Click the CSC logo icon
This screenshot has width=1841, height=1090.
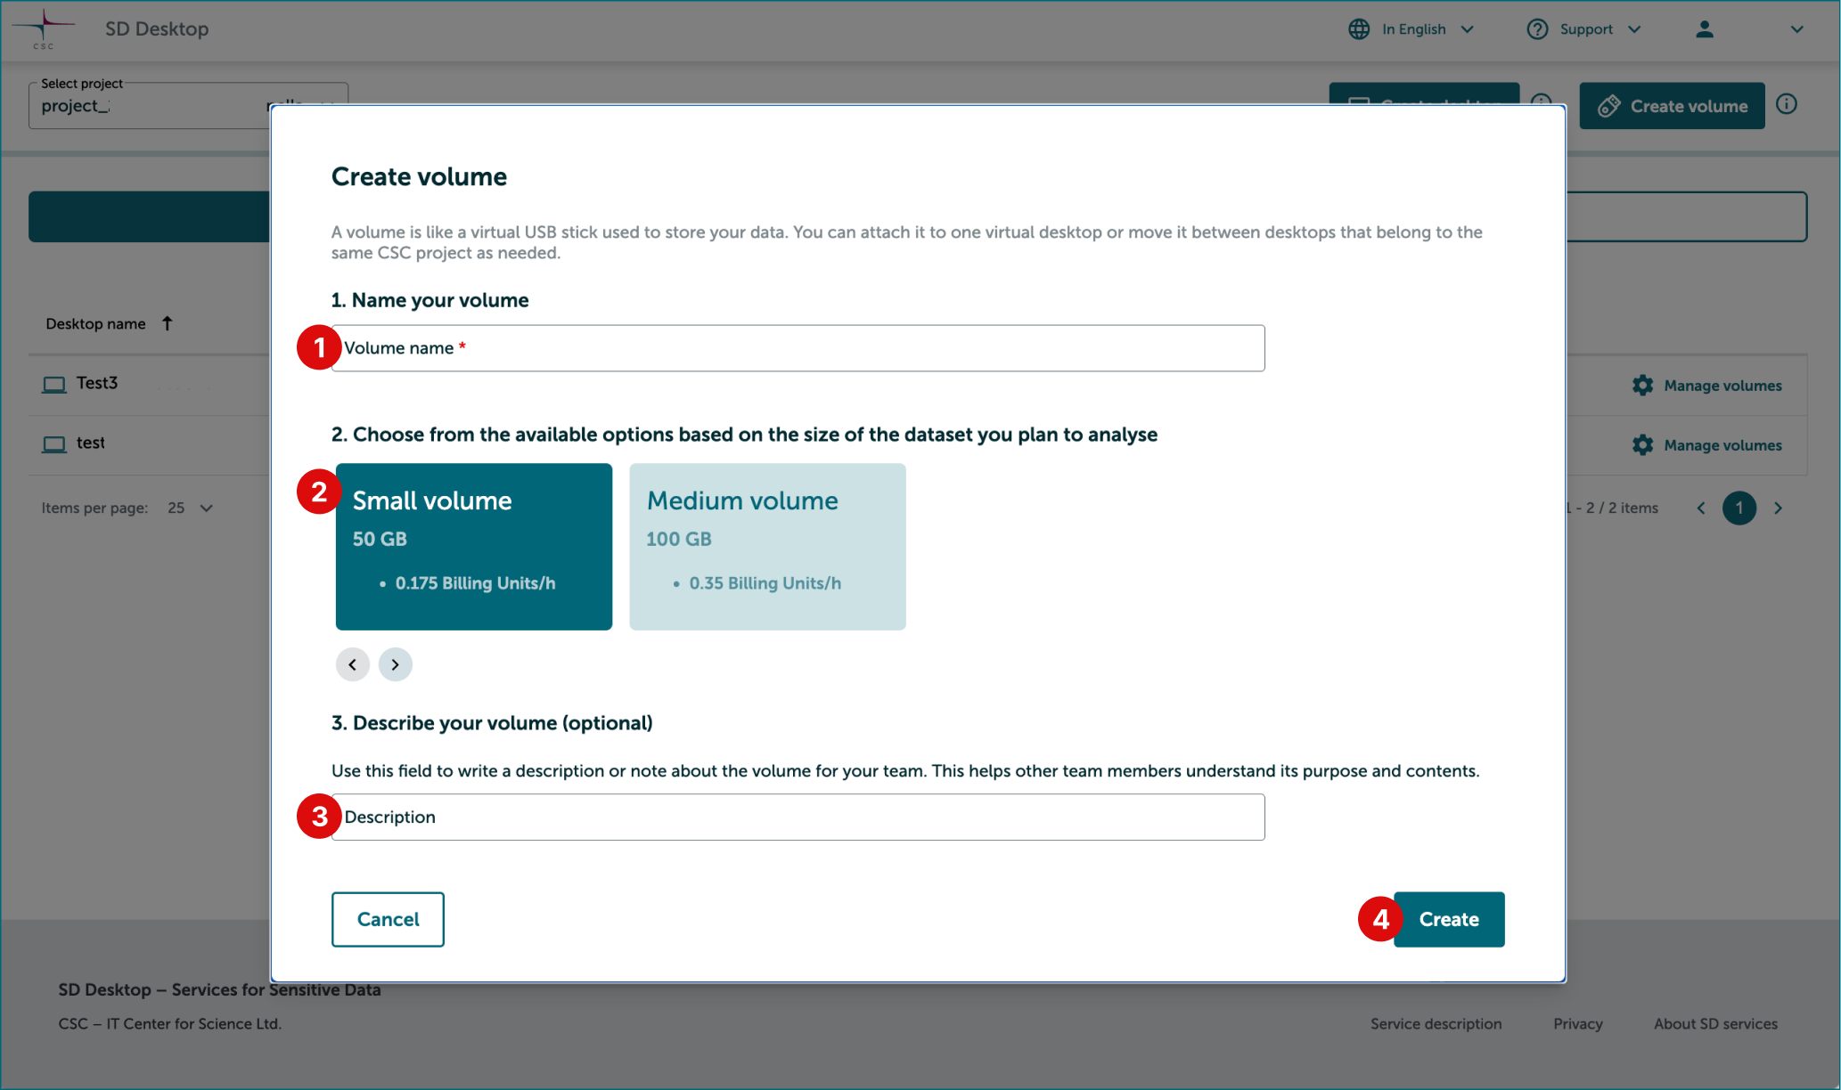[43, 28]
